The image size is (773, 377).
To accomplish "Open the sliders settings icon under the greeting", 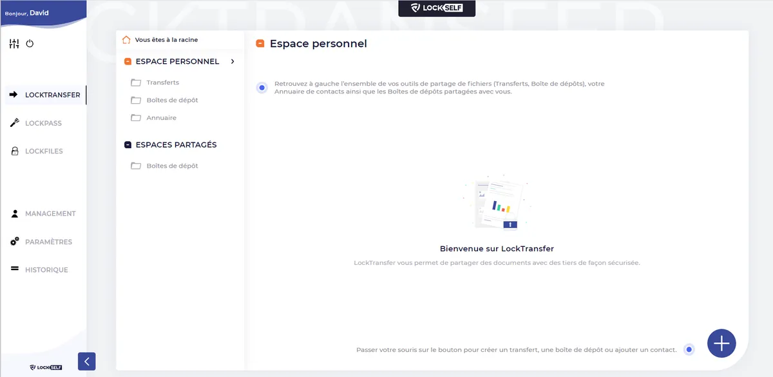I will 14,44.
